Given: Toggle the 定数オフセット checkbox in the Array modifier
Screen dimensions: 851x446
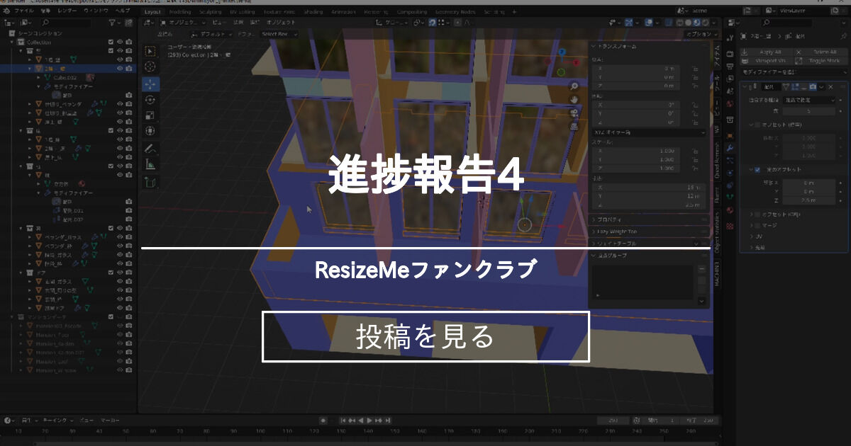Looking at the screenshot, I should point(757,169).
